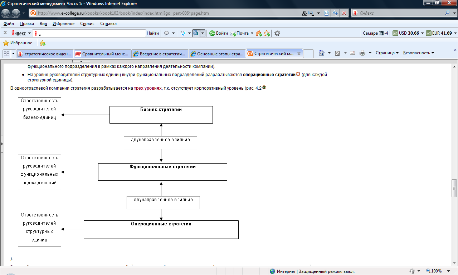Click the Яндекс search box at top right
Image resolution: width=458 pixels, height=275 pixels.
point(401,13)
